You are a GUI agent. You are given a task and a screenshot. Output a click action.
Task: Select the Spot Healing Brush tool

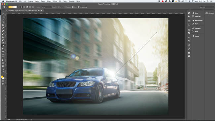pyautogui.click(x=3, y=31)
